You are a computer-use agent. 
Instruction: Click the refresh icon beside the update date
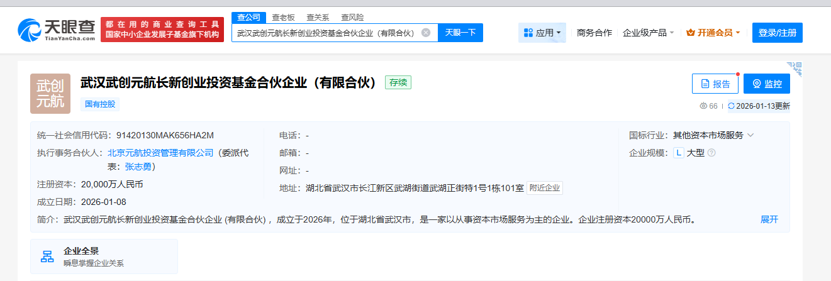[730, 106]
